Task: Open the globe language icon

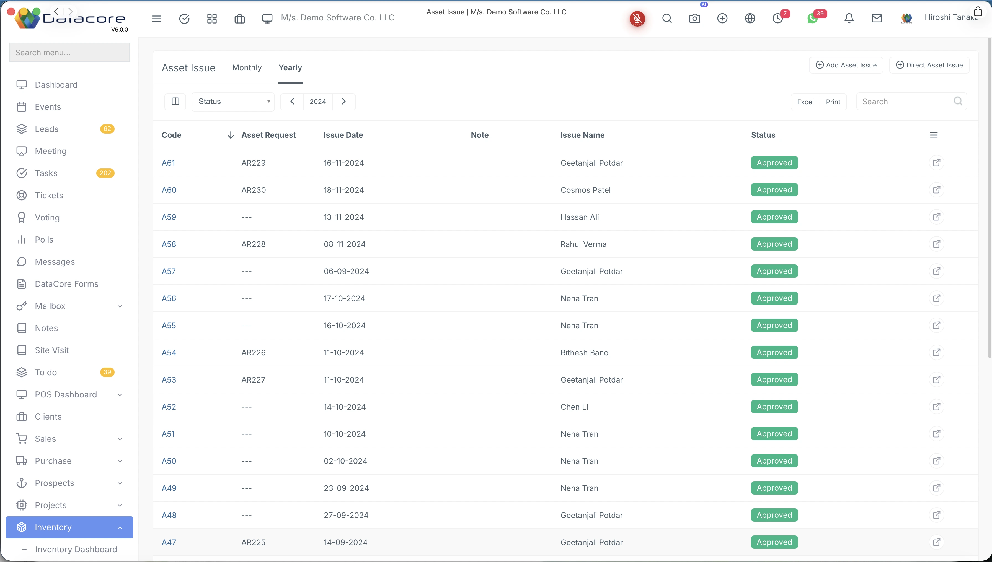Action: (x=750, y=18)
